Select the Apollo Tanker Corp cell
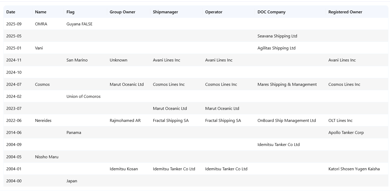This screenshot has width=390, height=192. pyautogui.click(x=346, y=133)
